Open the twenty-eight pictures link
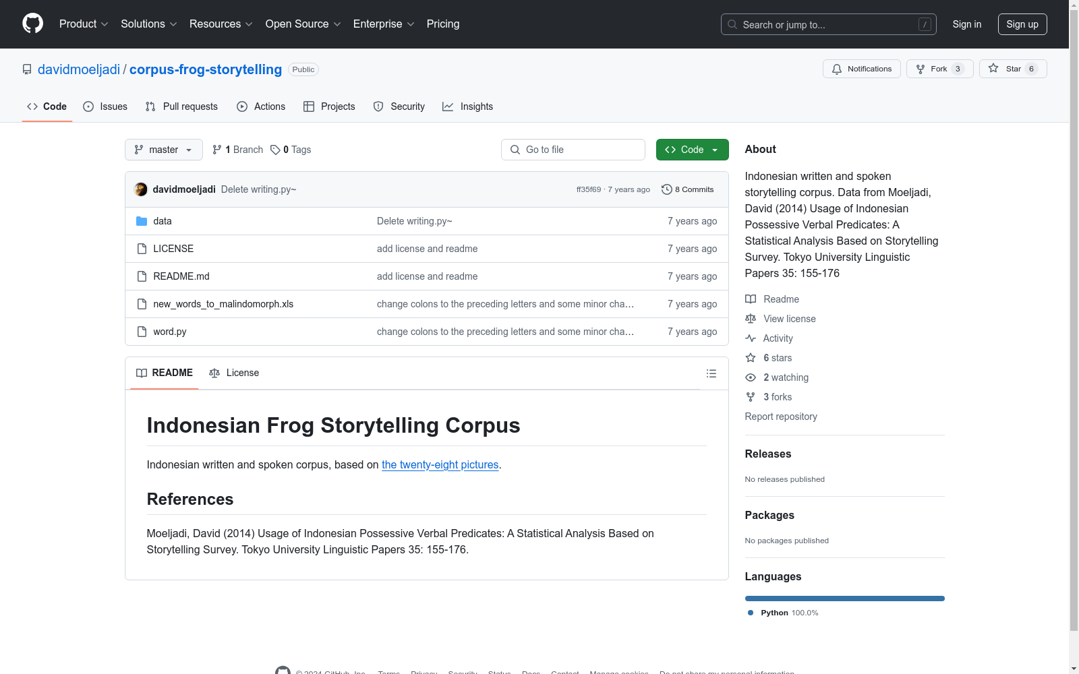1079x674 pixels. click(x=440, y=464)
